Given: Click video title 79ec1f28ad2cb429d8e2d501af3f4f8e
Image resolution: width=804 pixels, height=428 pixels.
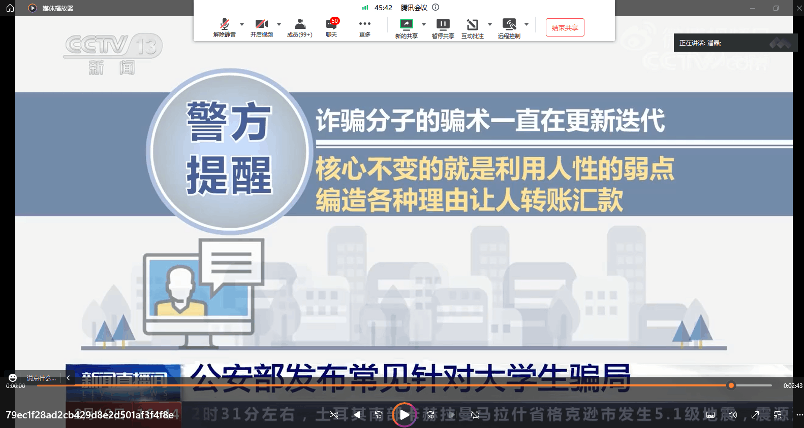Looking at the screenshot, I should pos(90,415).
